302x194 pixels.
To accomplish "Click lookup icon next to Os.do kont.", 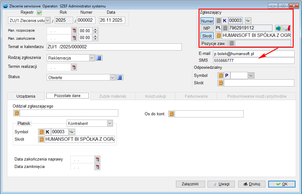I will click(171, 114).
